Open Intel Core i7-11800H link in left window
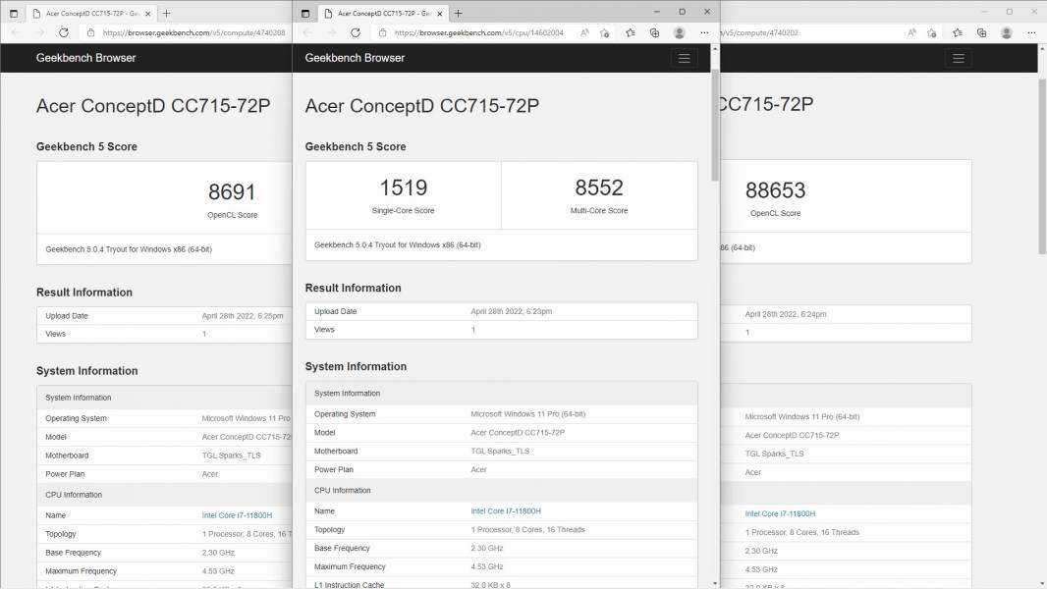The image size is (1047, 589). 237,515
